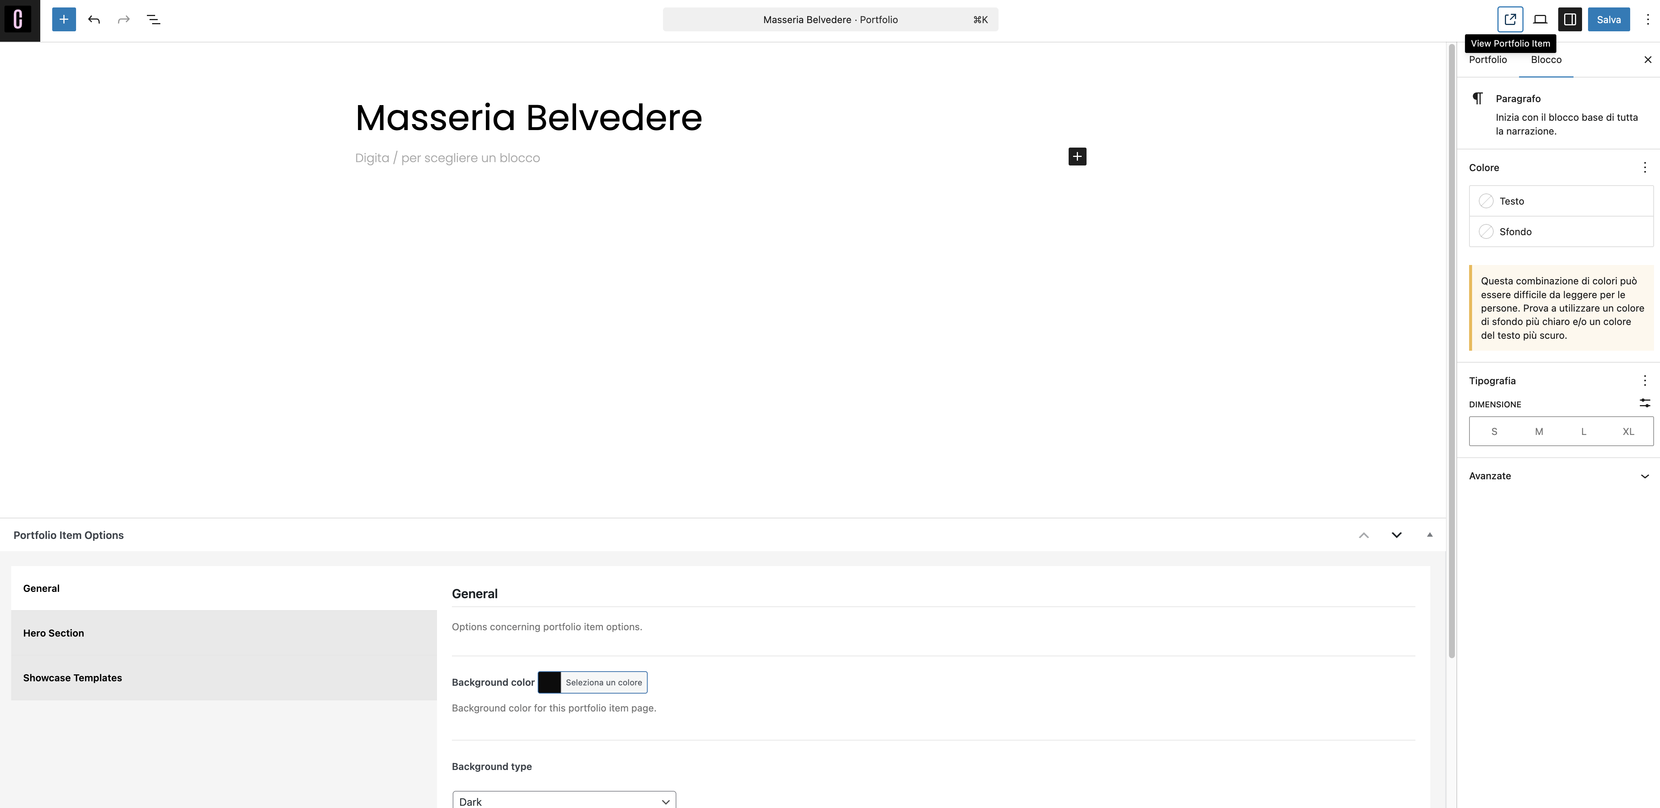
Task: Open the document overview list
Action: [153, 19]
